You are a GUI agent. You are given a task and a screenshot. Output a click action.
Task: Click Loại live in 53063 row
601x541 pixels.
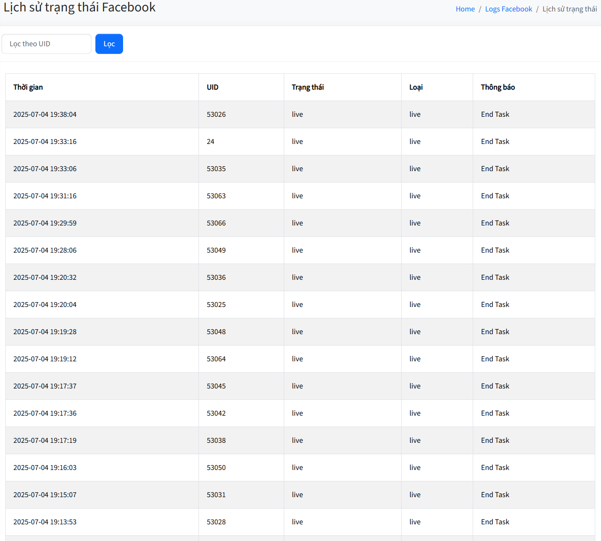pos(415,196)
